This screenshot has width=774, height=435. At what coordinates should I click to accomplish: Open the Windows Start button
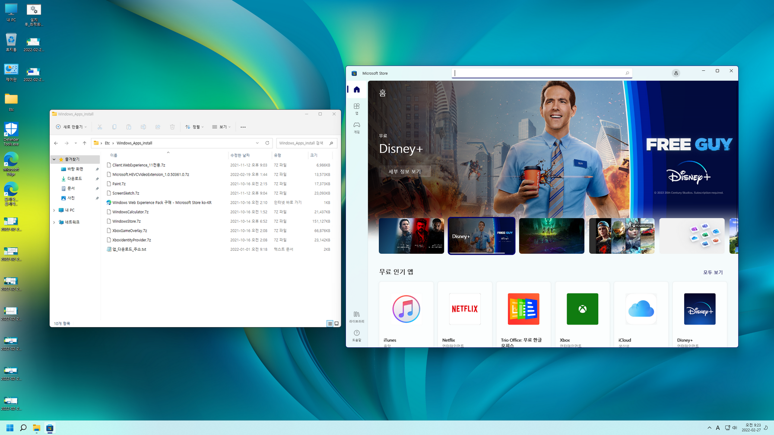point(10,428)
